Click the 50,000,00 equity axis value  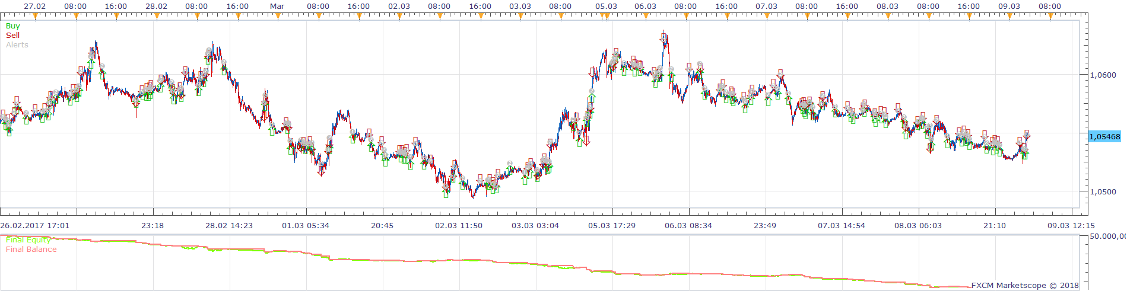coord(1108,236)
